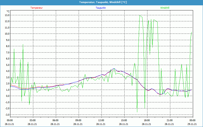Select the 8,0 y-axis value
203x127 pixels.
(7, 46)
